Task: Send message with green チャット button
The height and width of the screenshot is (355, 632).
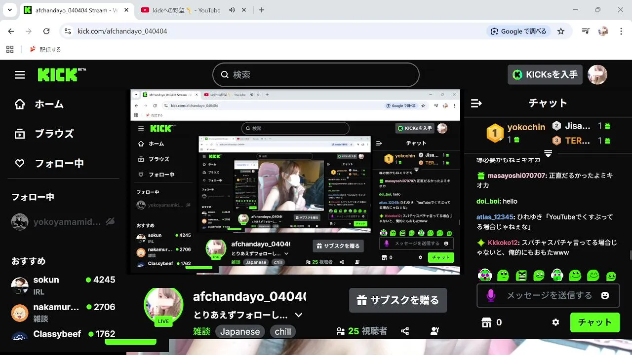Action: point(594,322)
